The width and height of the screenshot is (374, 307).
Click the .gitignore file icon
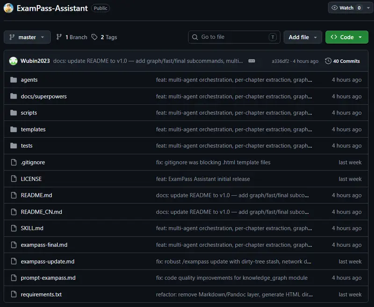click(14, 162)
